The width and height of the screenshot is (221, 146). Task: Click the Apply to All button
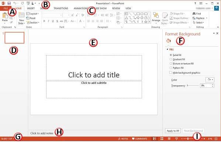tap(173, 131)
